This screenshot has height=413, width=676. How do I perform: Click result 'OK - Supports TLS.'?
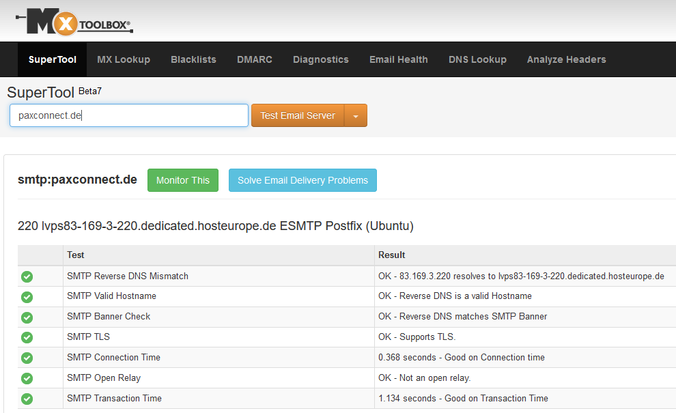[417, 337]
